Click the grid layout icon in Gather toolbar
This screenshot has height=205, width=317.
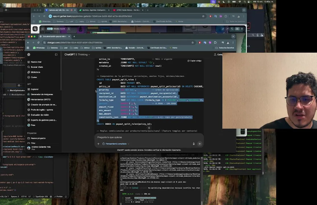(x=242, y=29)
